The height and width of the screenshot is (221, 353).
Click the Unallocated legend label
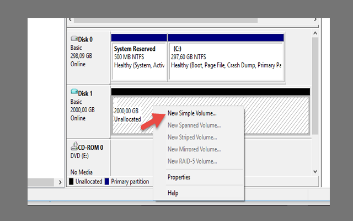click(x=89, y=182)
